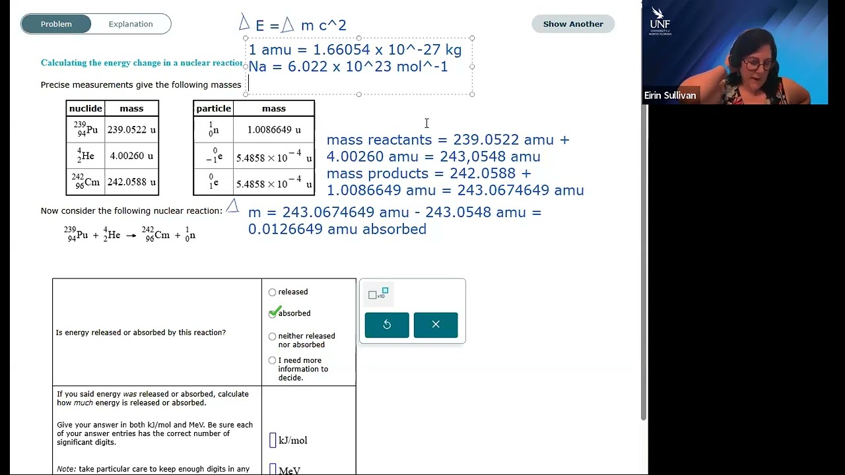The height and width of the screenshot is (475, 845).
Task: Click the 'mass reactants' annotation line
Action: pyautogui.click(x=448, y=148)
